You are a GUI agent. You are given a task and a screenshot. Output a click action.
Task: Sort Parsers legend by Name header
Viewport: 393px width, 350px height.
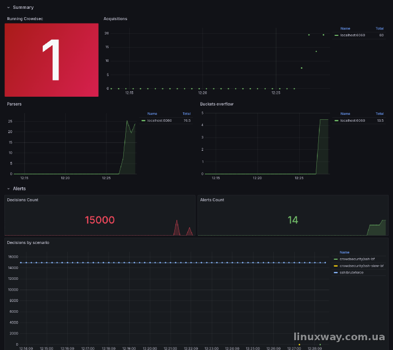point(152,114)
